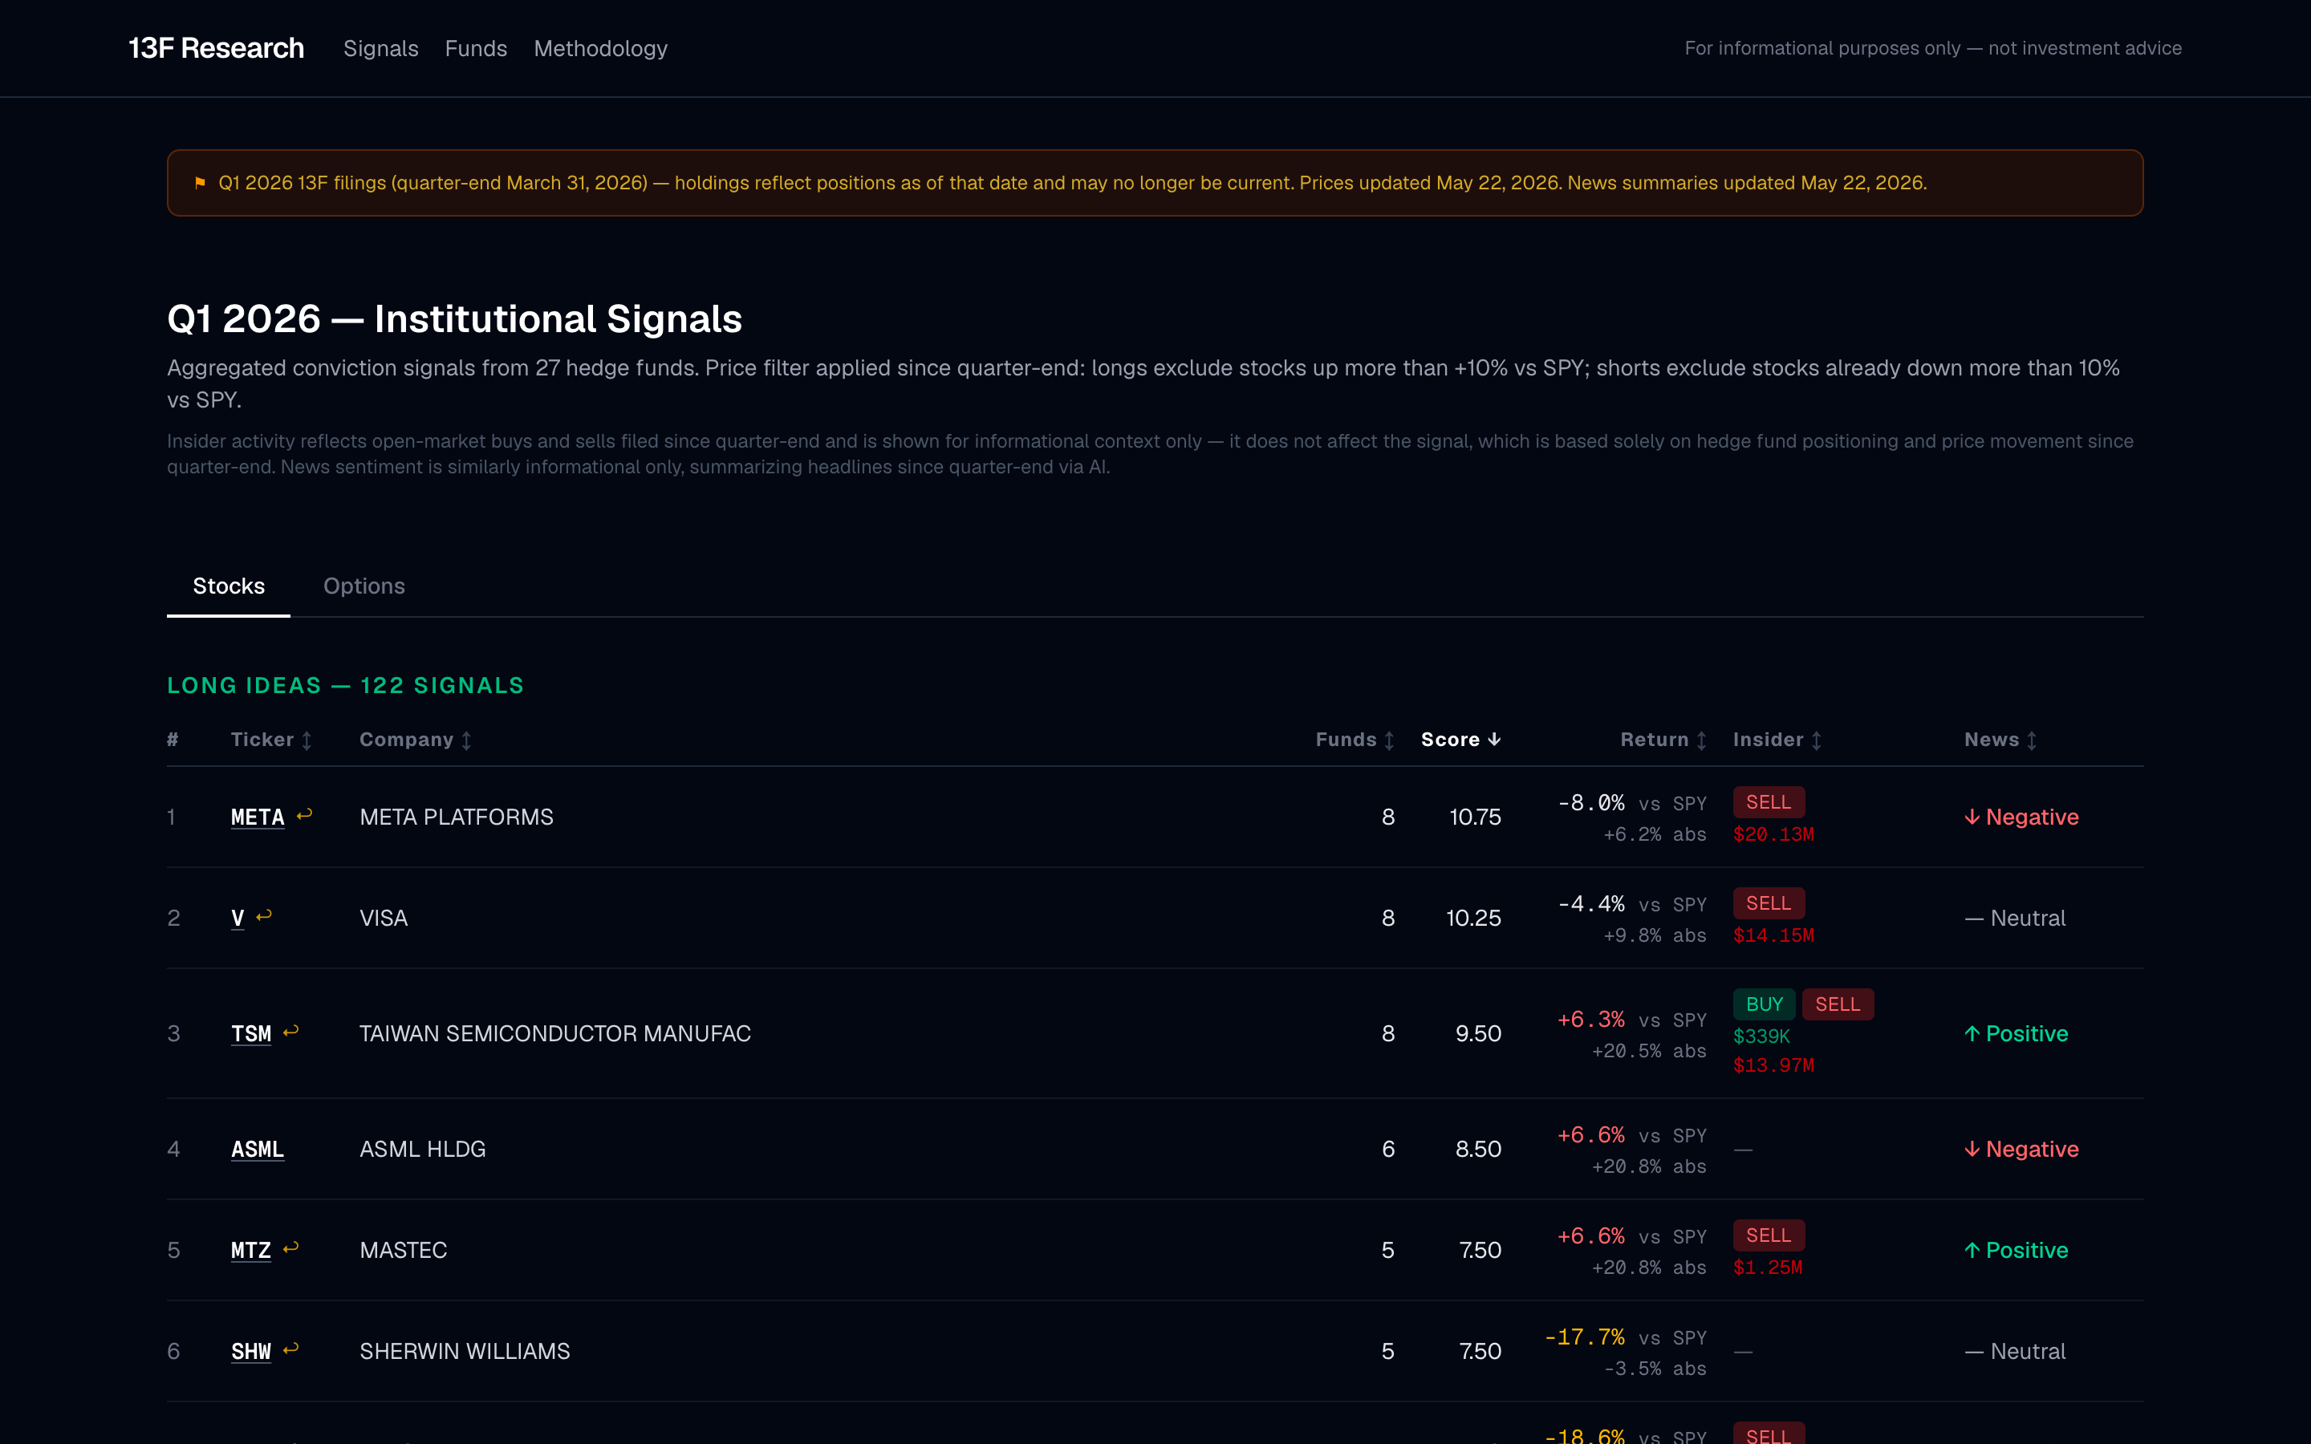The height and width of the screenshot is (1444, 2311).
Task: Click insider buy amount $339K
Action: [1762, 1037]
